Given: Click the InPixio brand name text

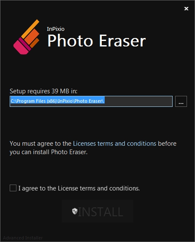Looking at the screenshot, I should tap(56, 29).
